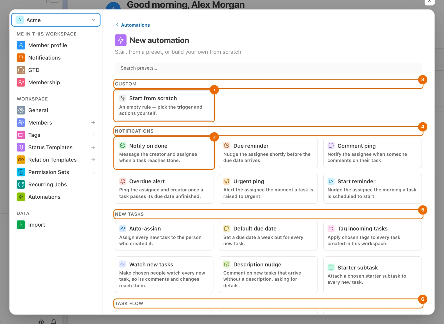Click the Due reminder clock icon
Screen dimensions: 444x324
click(227, 145)
